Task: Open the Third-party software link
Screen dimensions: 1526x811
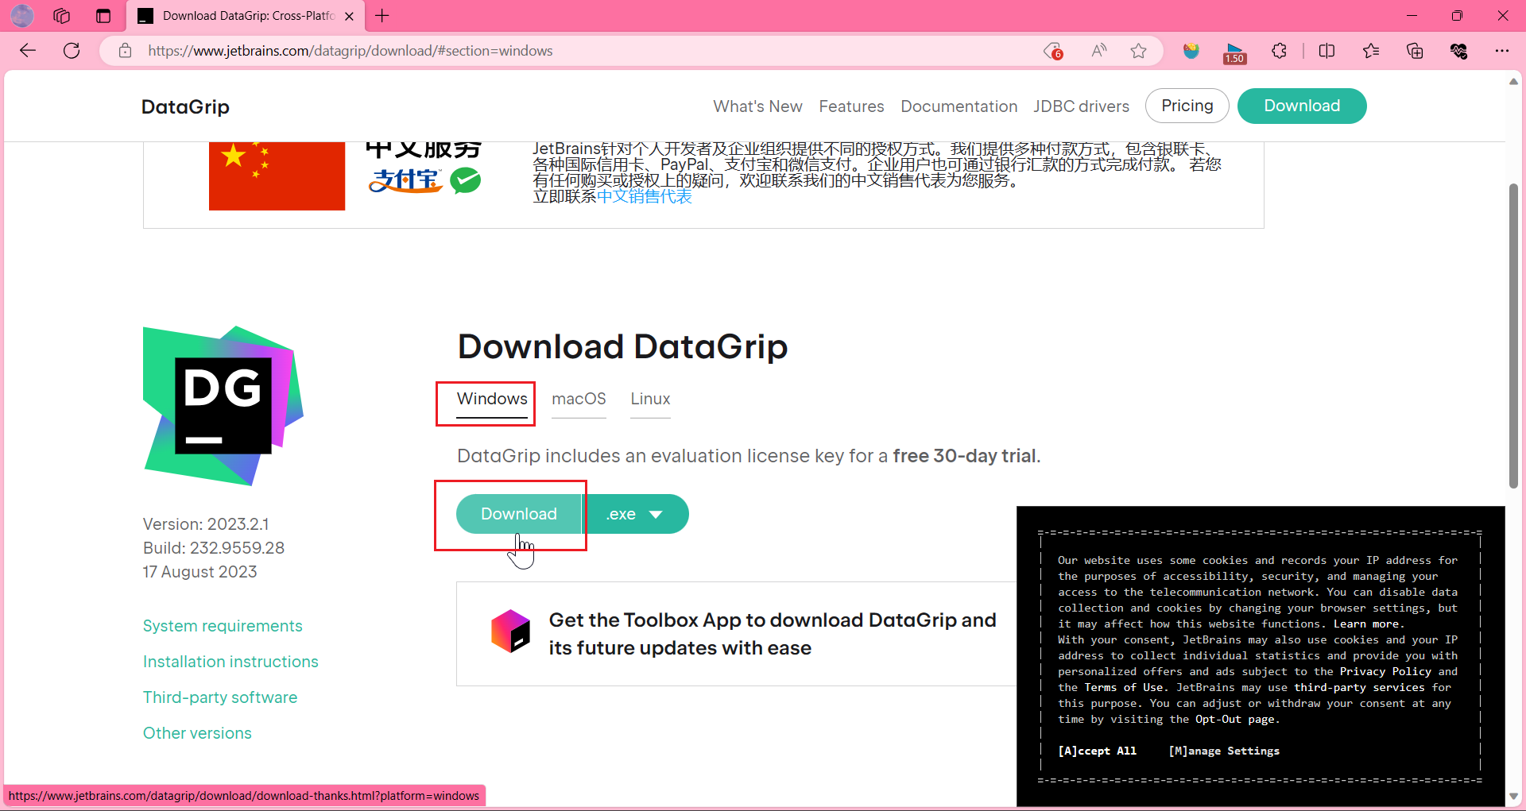Action: pos(220,697)
